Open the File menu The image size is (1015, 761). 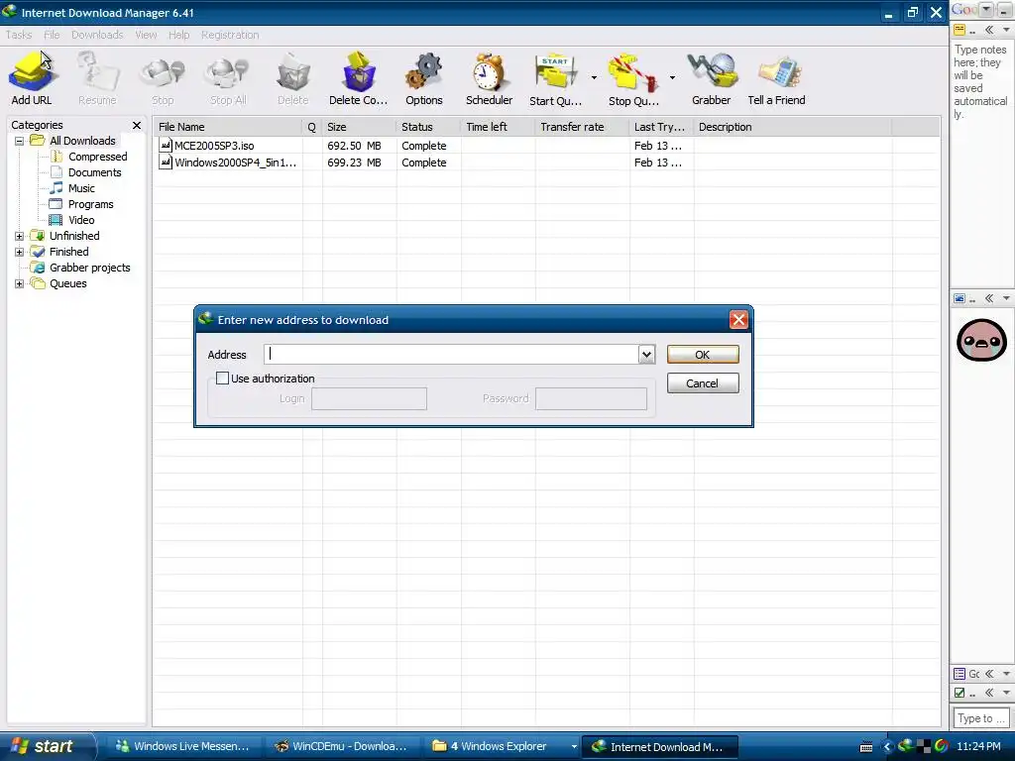(x=52, y=35)
